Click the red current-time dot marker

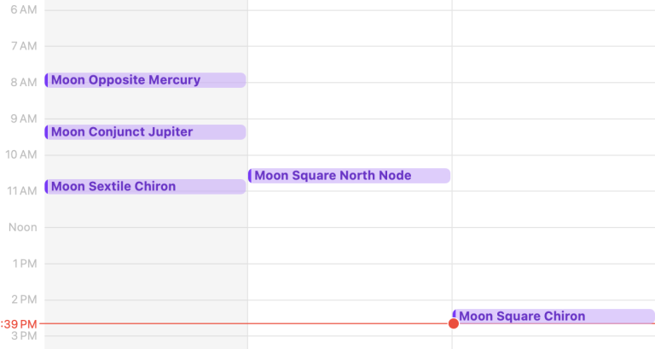point(454,323)
